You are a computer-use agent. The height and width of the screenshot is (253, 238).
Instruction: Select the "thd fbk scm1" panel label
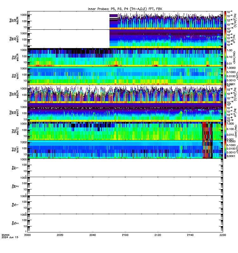click(15, 149)
